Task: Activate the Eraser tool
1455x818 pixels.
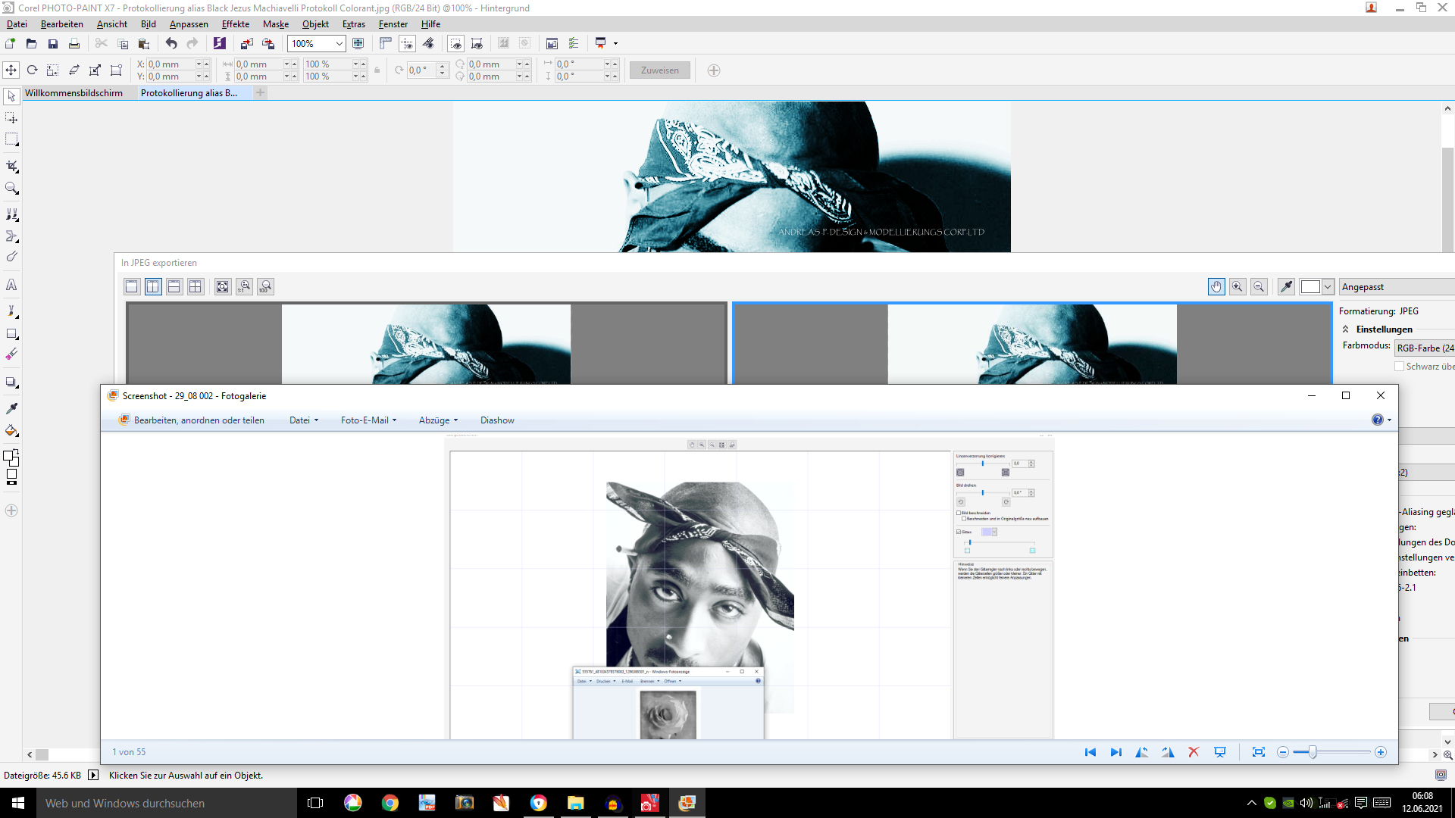Action: click(x=11, y=354)
